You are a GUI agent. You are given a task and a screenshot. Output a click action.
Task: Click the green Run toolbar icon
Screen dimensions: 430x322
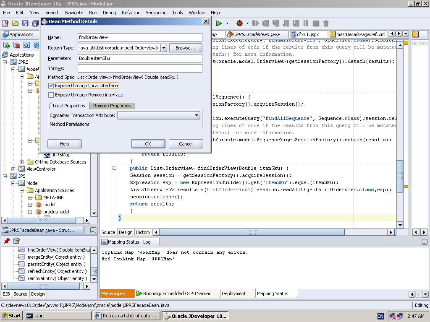click(x=219, y=23)
